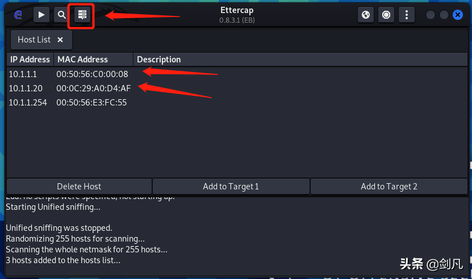This screenshot has height=279, width=472.
Task: Select gateway host 10.1.1.254
Action: (237, 103)
